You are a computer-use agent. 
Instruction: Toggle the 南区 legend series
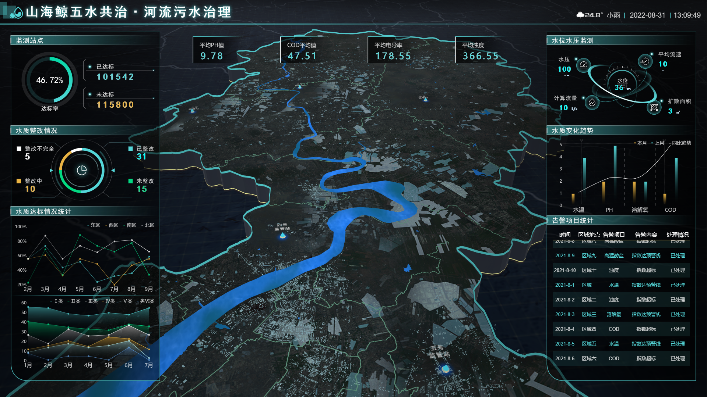[130, 225]
